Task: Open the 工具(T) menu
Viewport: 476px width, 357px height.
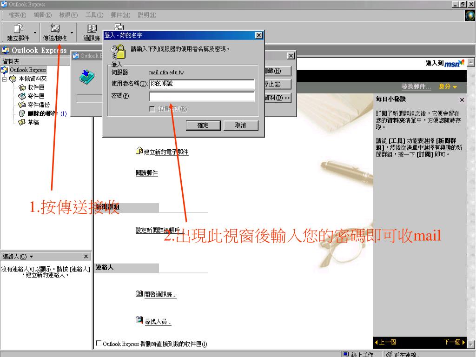Action: pos(94,15)
